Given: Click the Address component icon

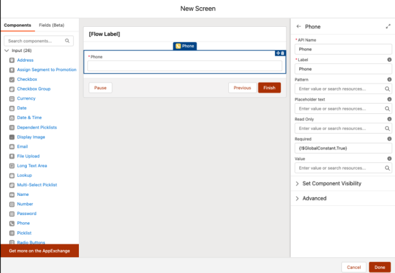Looking at the screenshot, I should [12, 60].
